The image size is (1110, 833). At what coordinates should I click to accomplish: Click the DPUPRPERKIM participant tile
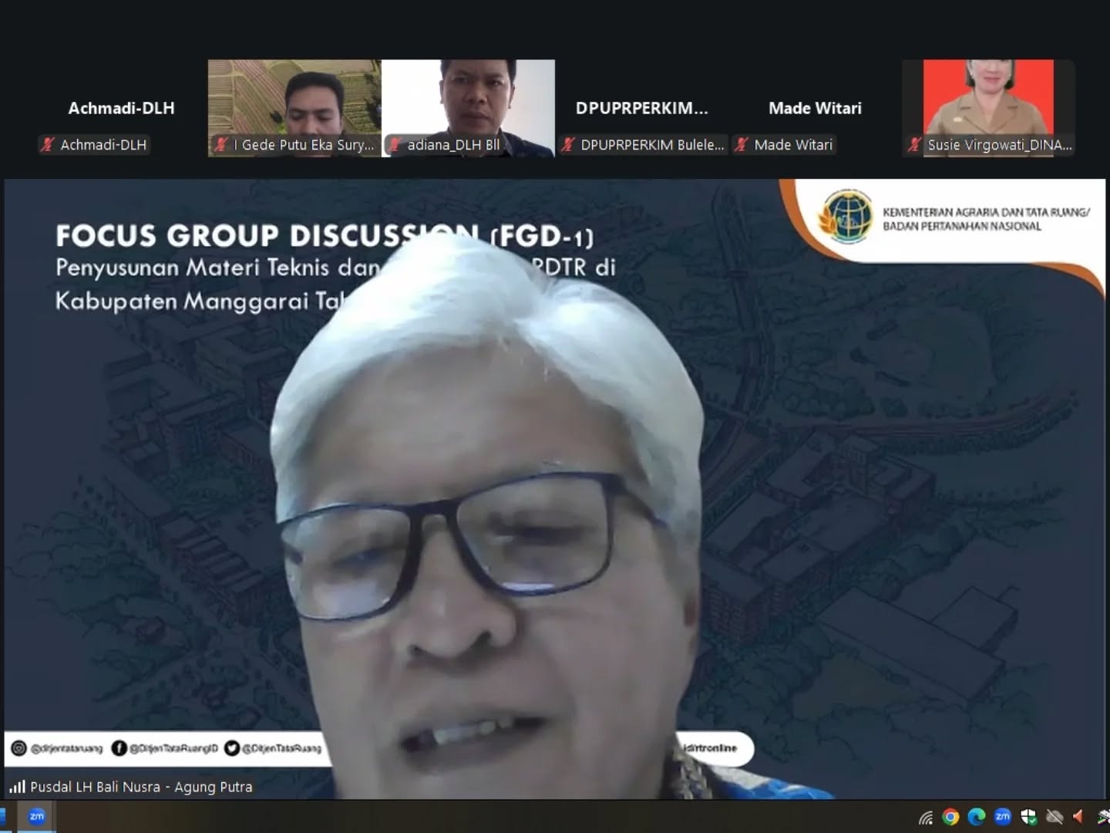[641, 108]
